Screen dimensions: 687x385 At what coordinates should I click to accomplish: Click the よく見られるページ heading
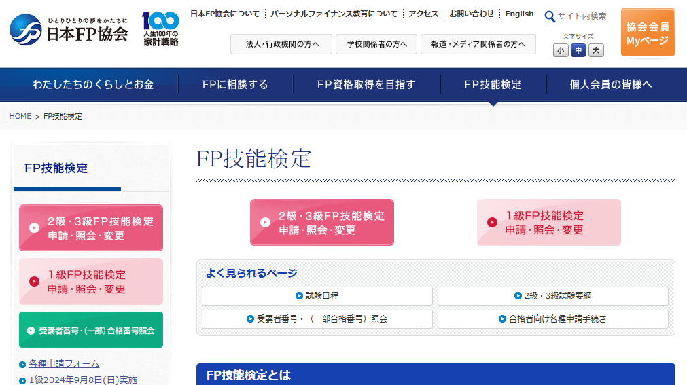point(251,274)
